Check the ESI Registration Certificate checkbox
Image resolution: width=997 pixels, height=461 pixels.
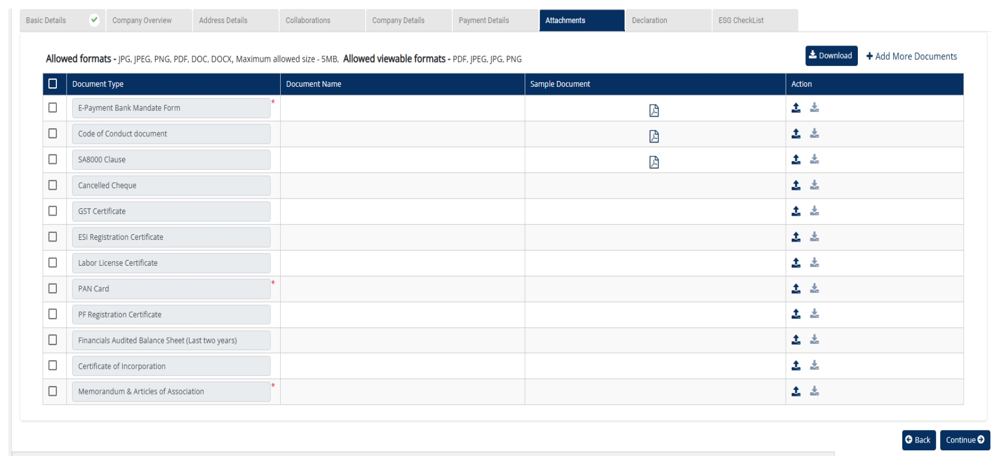coord(53,237)
